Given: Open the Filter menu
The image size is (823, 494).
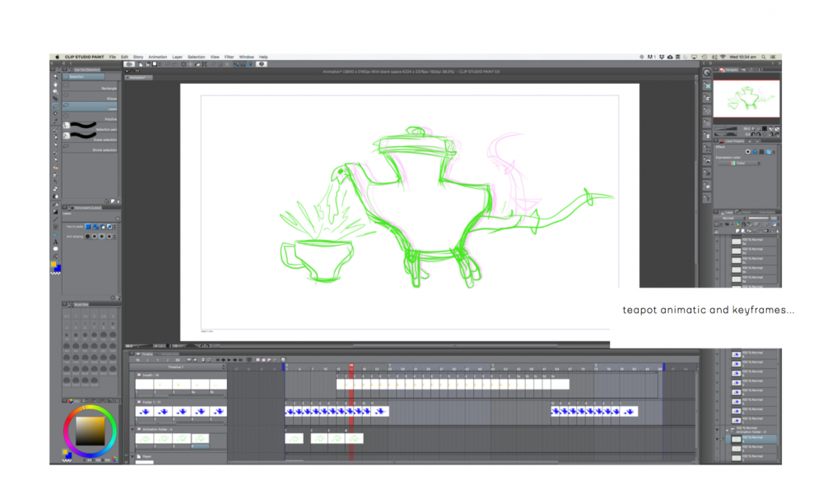Looking at the screenshot, I should pos(229,57).
